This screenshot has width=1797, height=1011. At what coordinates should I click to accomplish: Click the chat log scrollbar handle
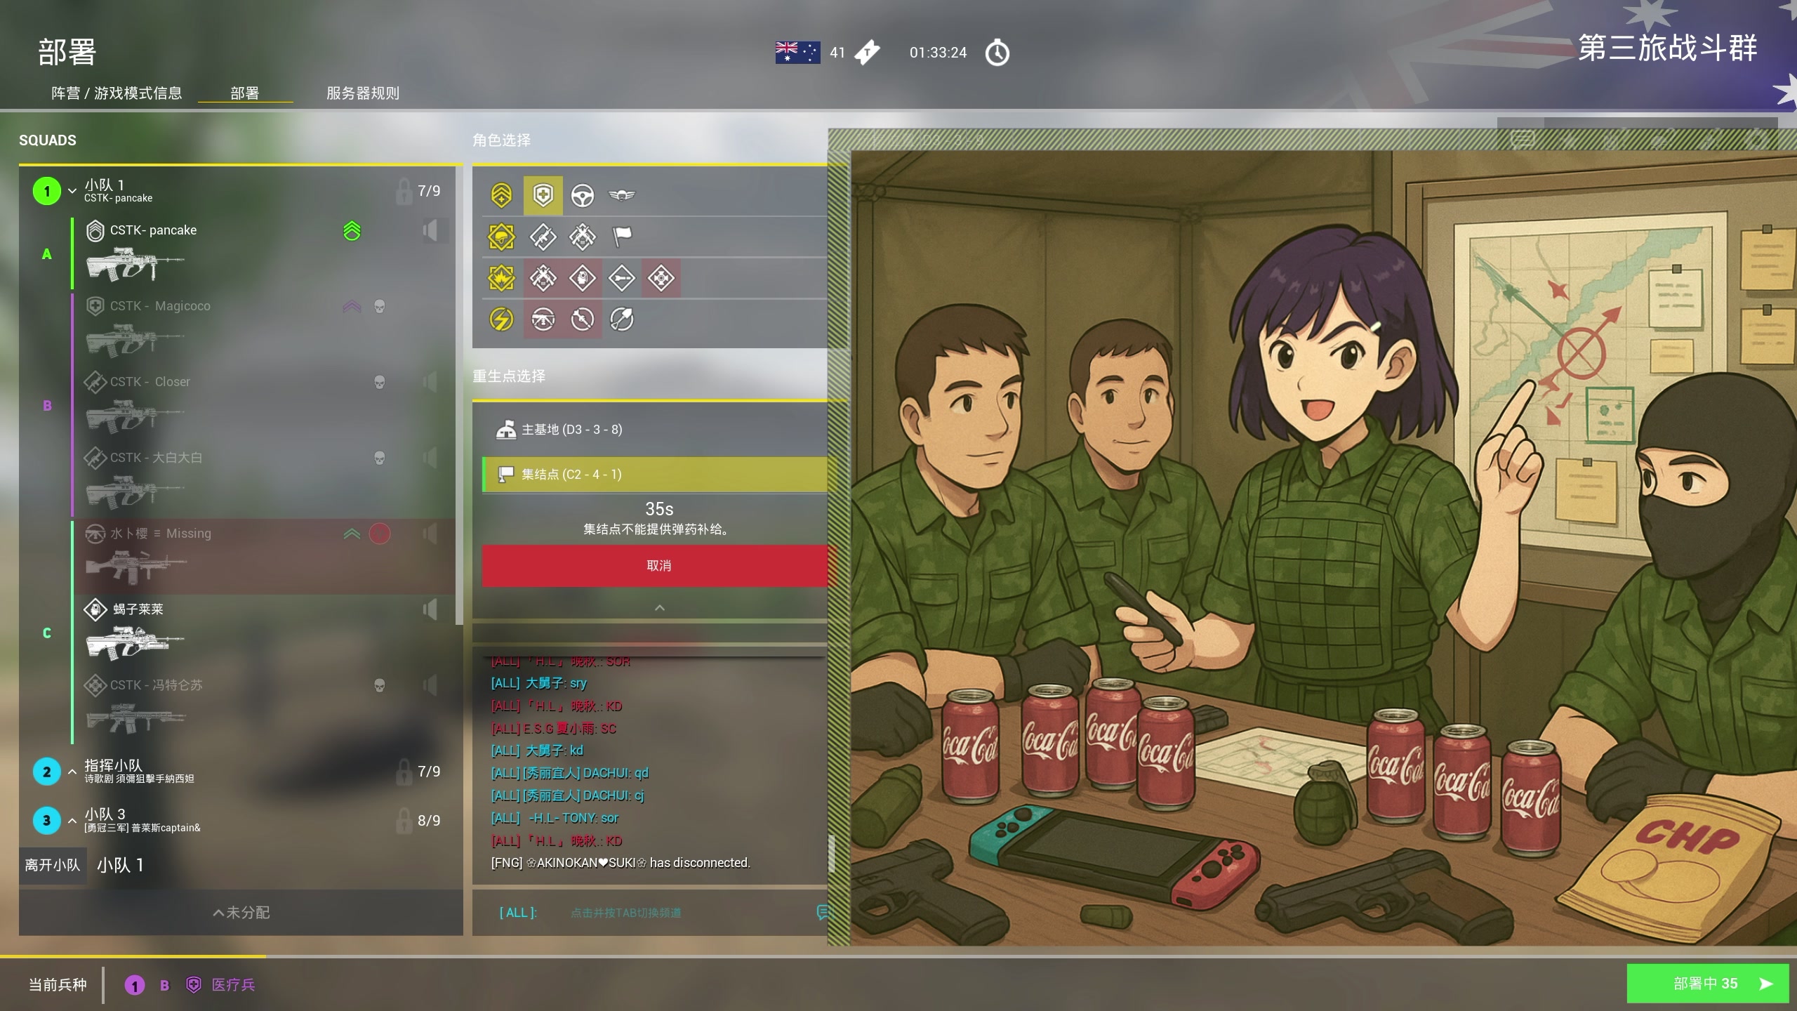coord(831,853)
